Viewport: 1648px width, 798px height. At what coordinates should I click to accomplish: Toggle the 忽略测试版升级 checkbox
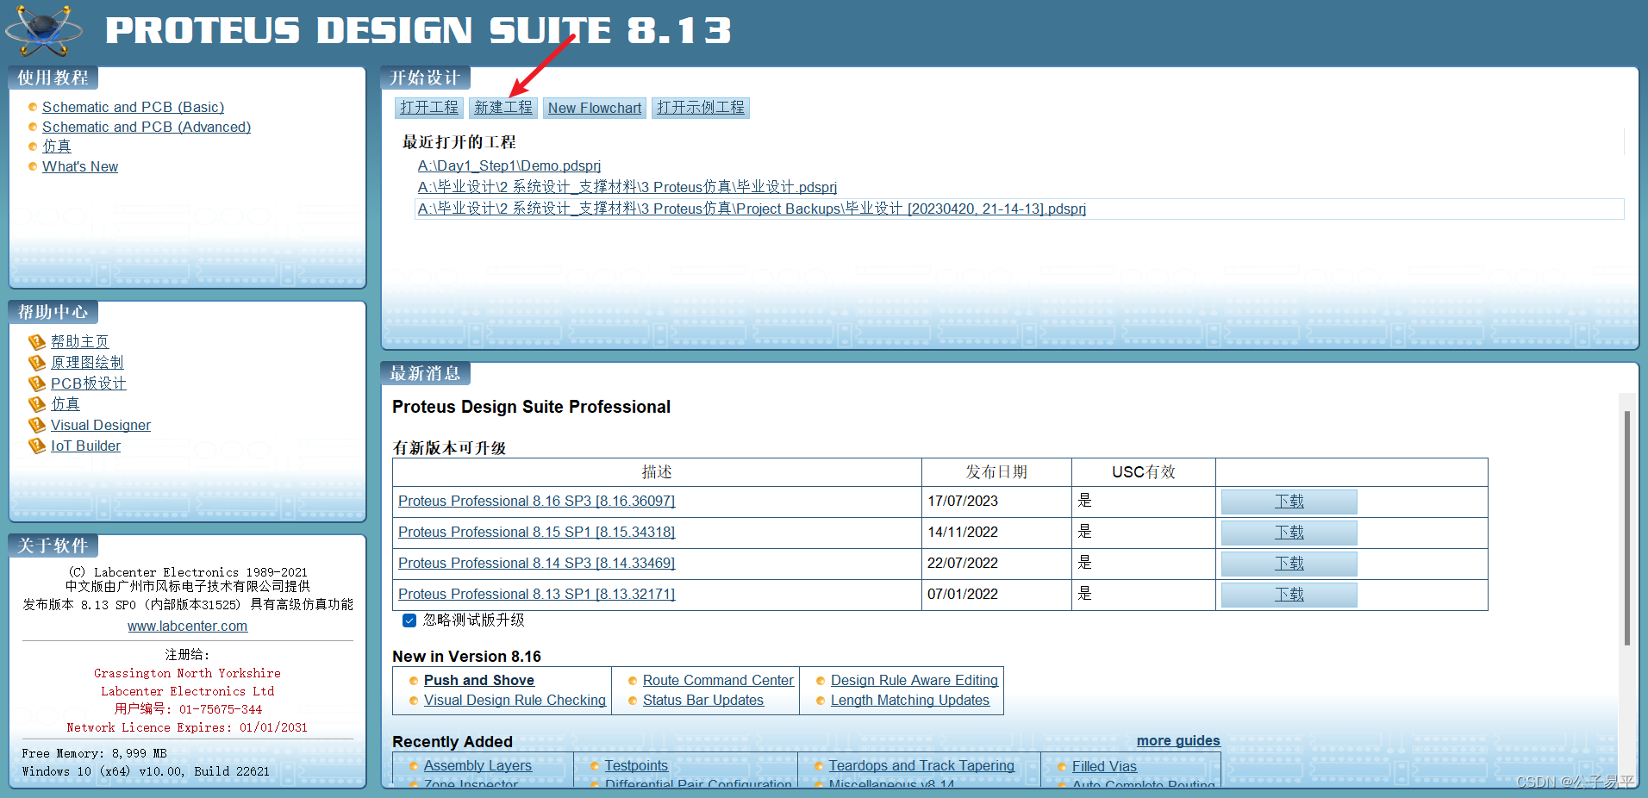(x=409, y=620)
